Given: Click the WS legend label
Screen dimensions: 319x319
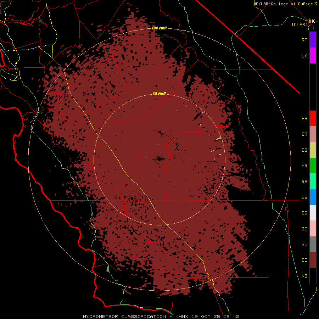Looking at the screenshot, I should [x=304, y=197].
